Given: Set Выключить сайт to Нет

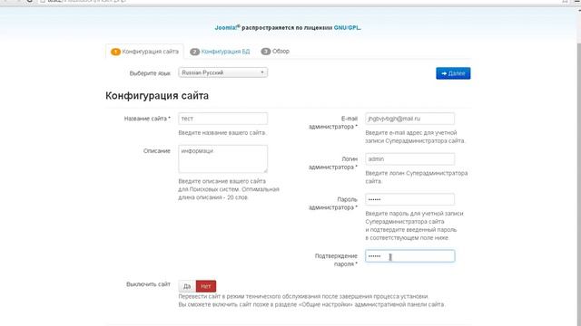Looking at the screenshot, I should click(x=206, y=286).
